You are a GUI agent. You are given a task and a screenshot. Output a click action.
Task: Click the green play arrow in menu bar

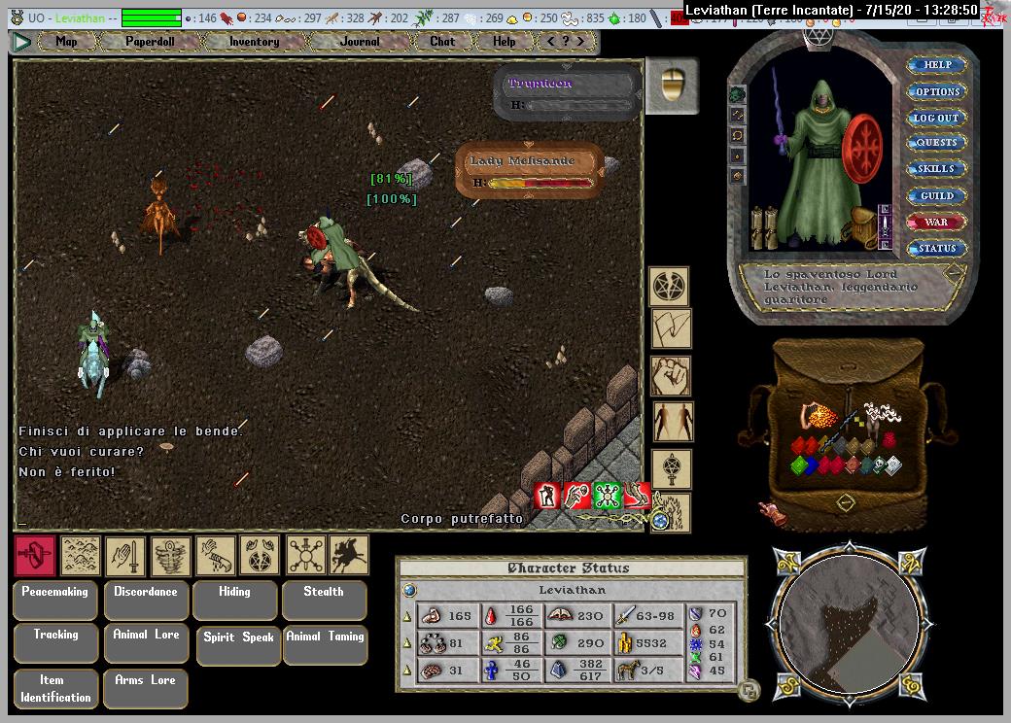click(22, 43)
